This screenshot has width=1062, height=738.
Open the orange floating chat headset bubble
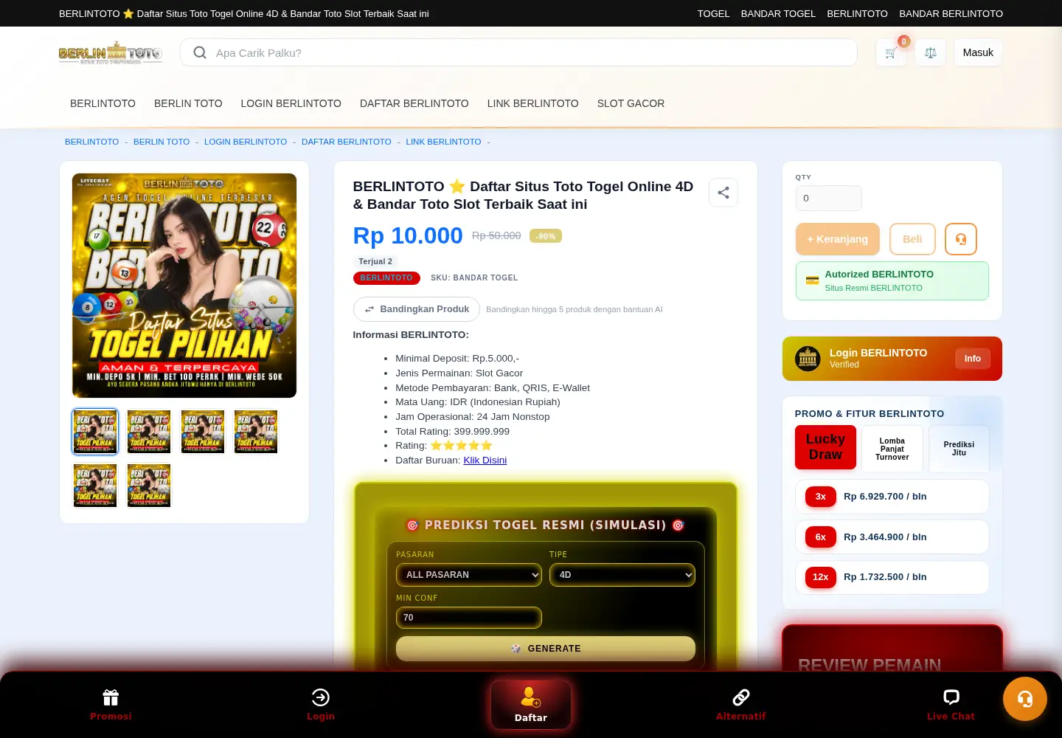pos(1025,699)
